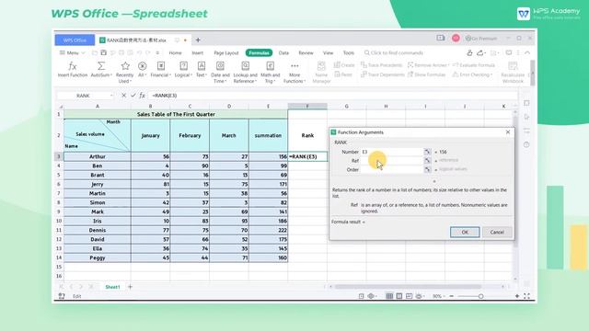This screenshot has width=589, height=331.
Task: Click Recalculate Workbook
Action: pos(513,73)
